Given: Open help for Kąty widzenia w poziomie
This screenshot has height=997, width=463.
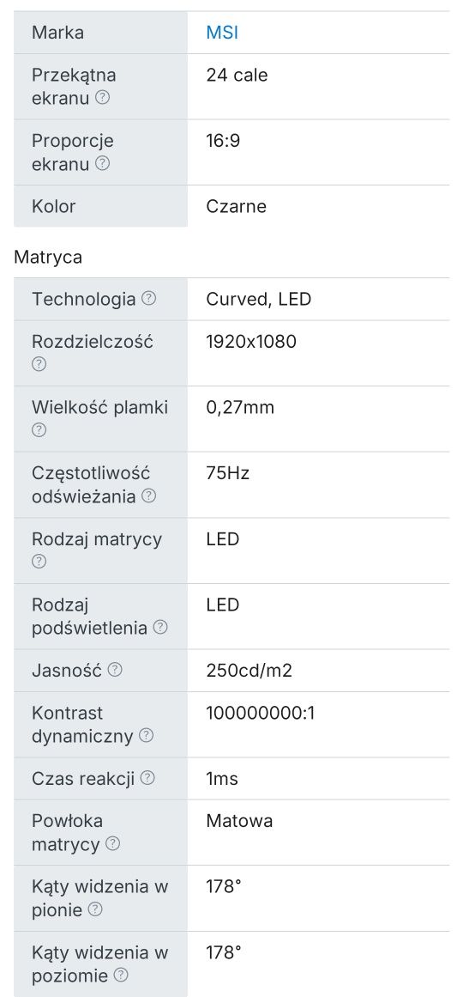Looking at the screenshot, I should tap(121, 976).
